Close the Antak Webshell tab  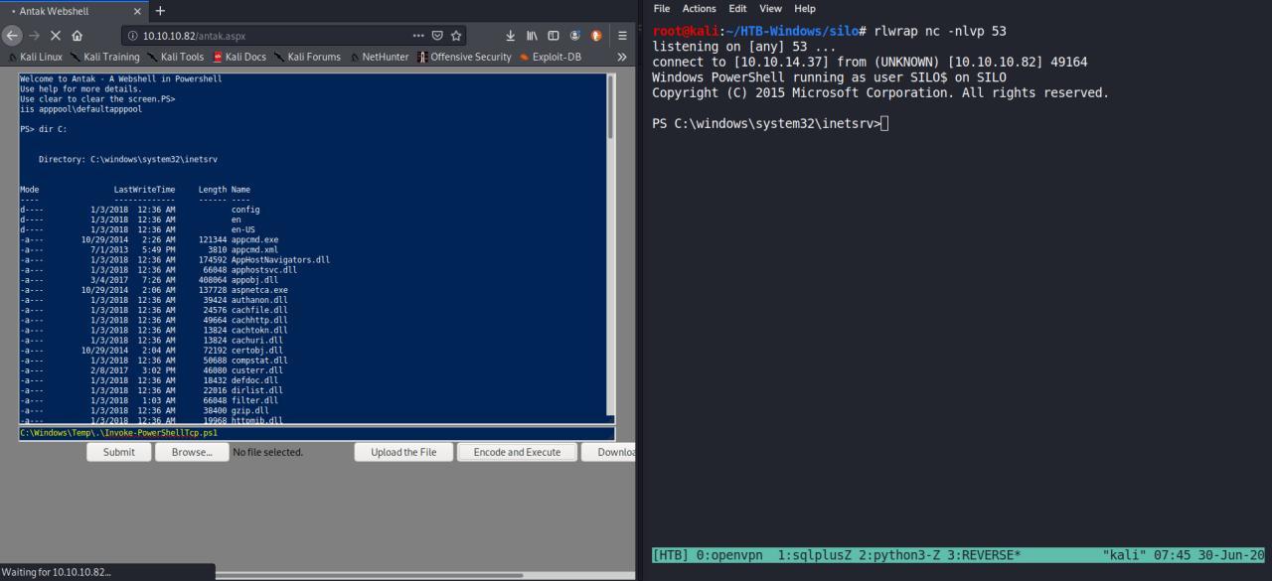pyautogui.click(x=137, y=11)
